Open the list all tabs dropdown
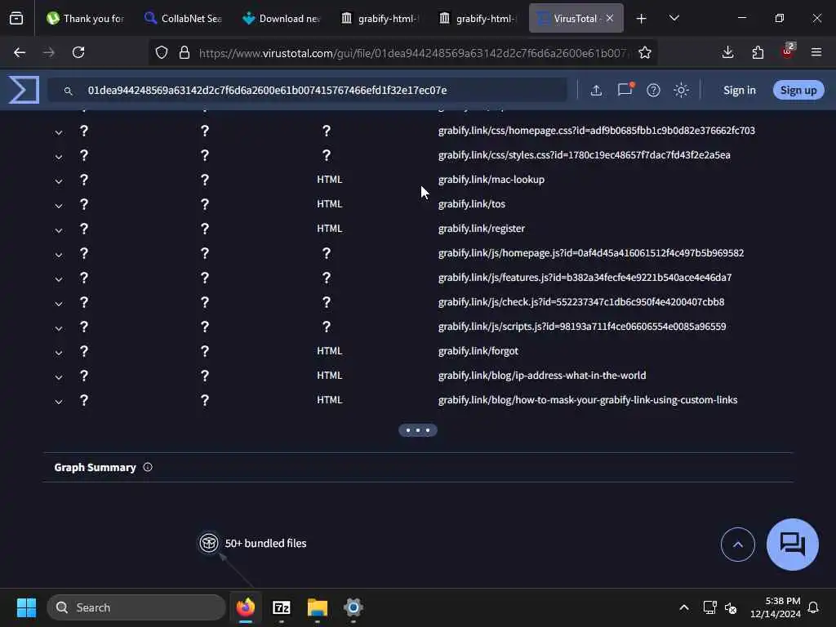This screenshot has width=836, height=627. 674,18
